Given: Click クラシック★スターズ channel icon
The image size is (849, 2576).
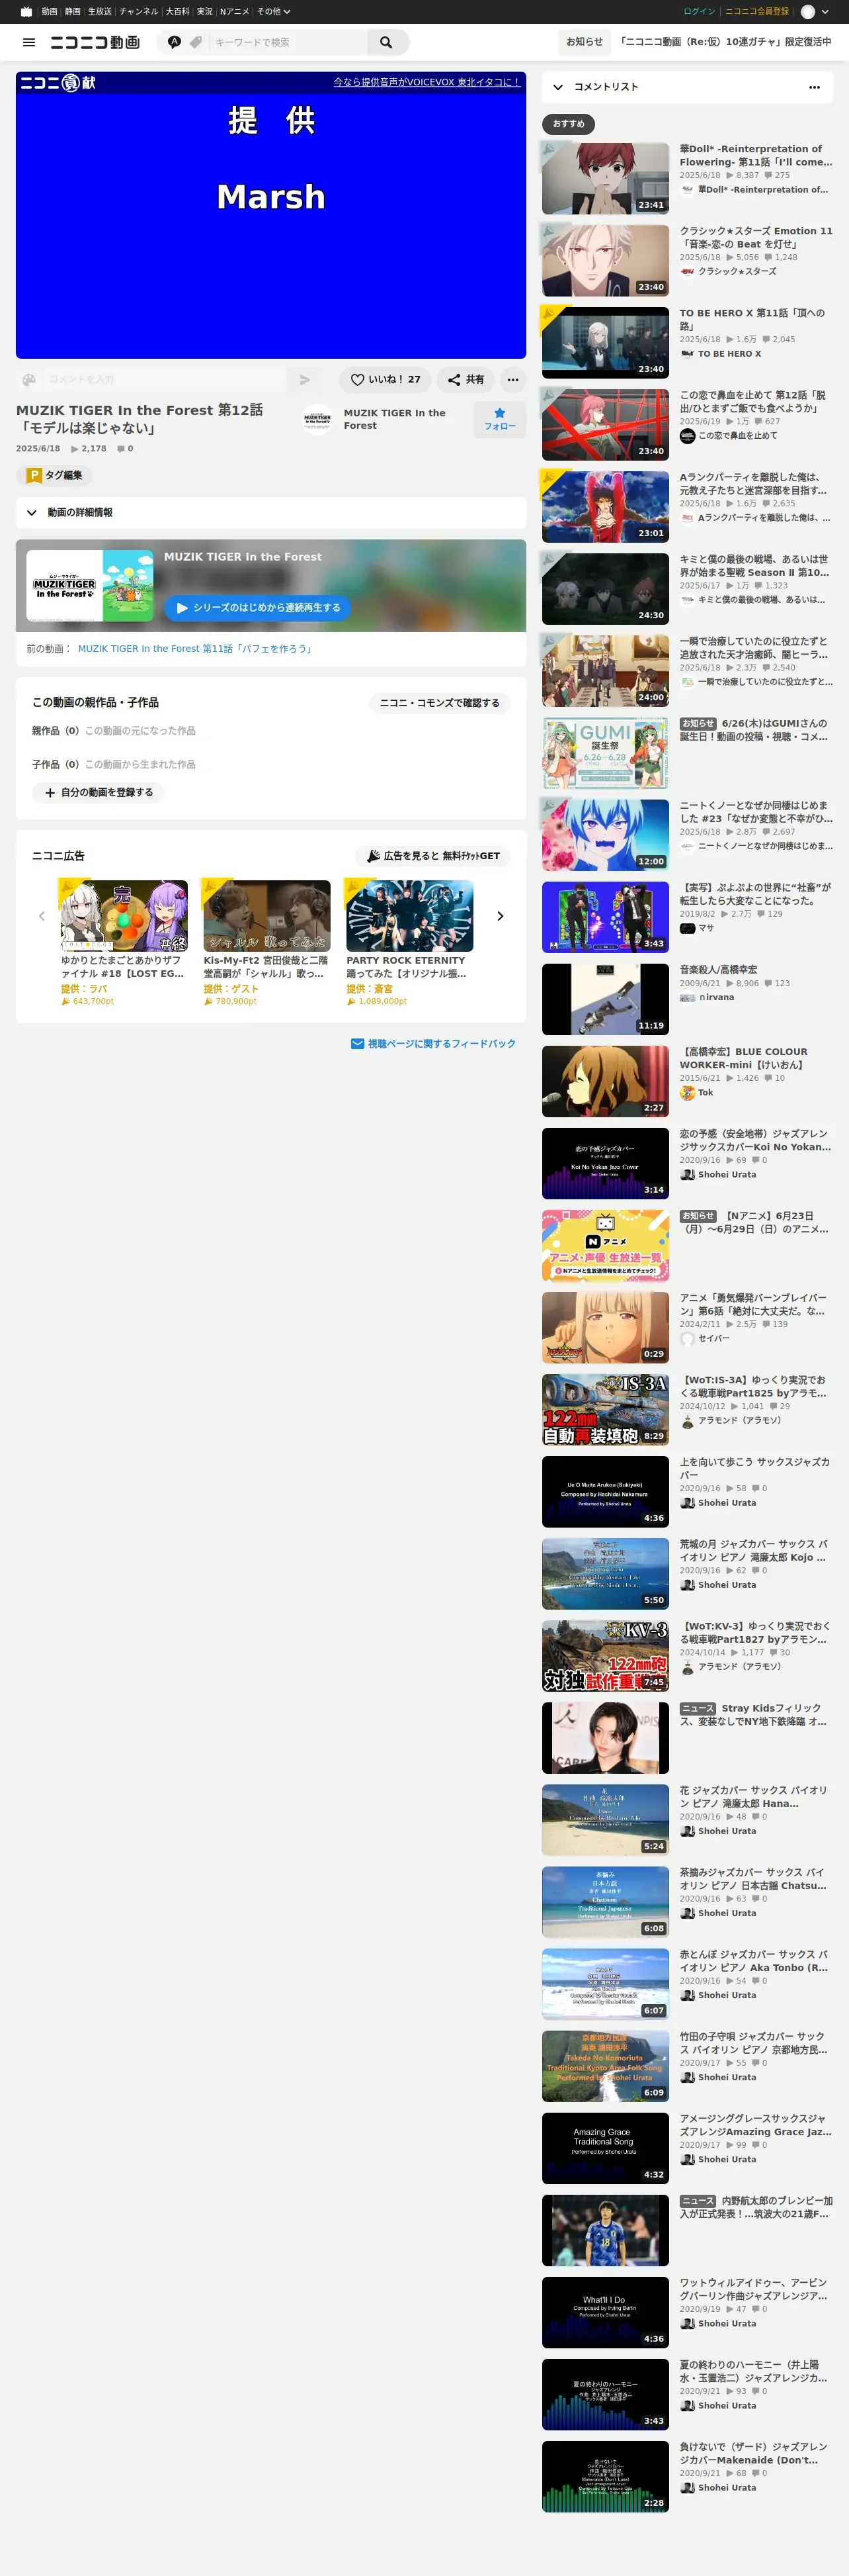Looking at the screenshot, I should [x=687, y=272].
